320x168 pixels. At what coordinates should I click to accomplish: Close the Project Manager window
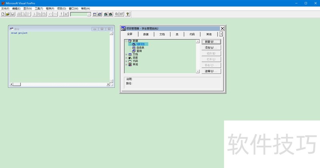222,28
